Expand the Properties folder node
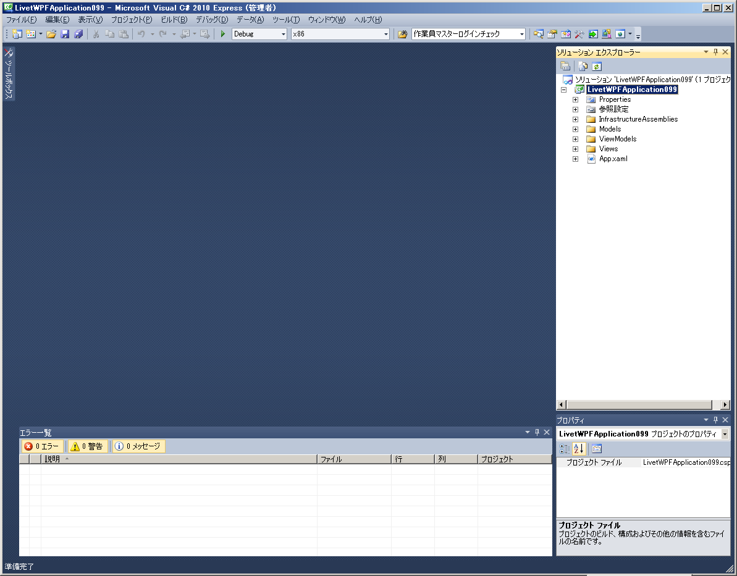The image size is (737, 576). (575, 99)
